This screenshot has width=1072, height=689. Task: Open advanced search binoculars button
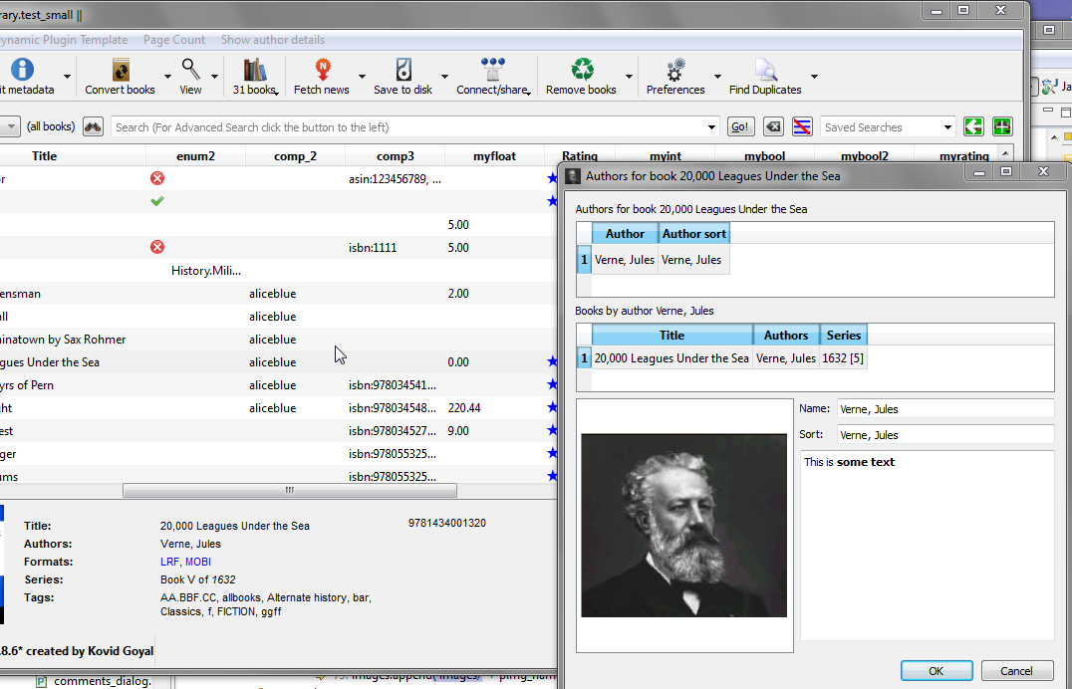93,127
